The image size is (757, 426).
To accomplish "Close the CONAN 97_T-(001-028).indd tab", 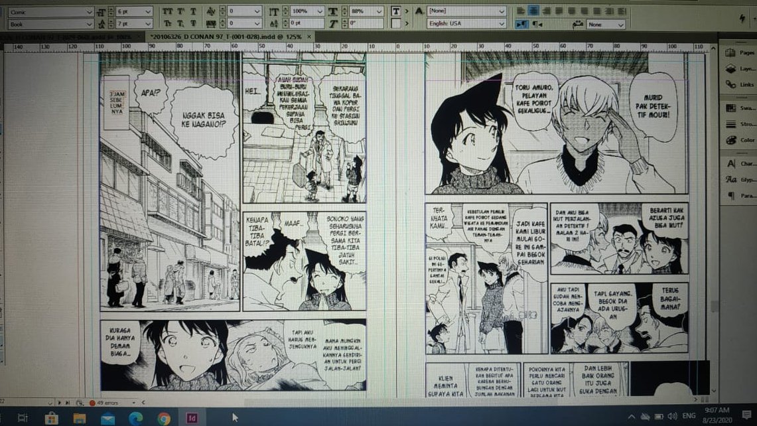I will click(309, 36).
